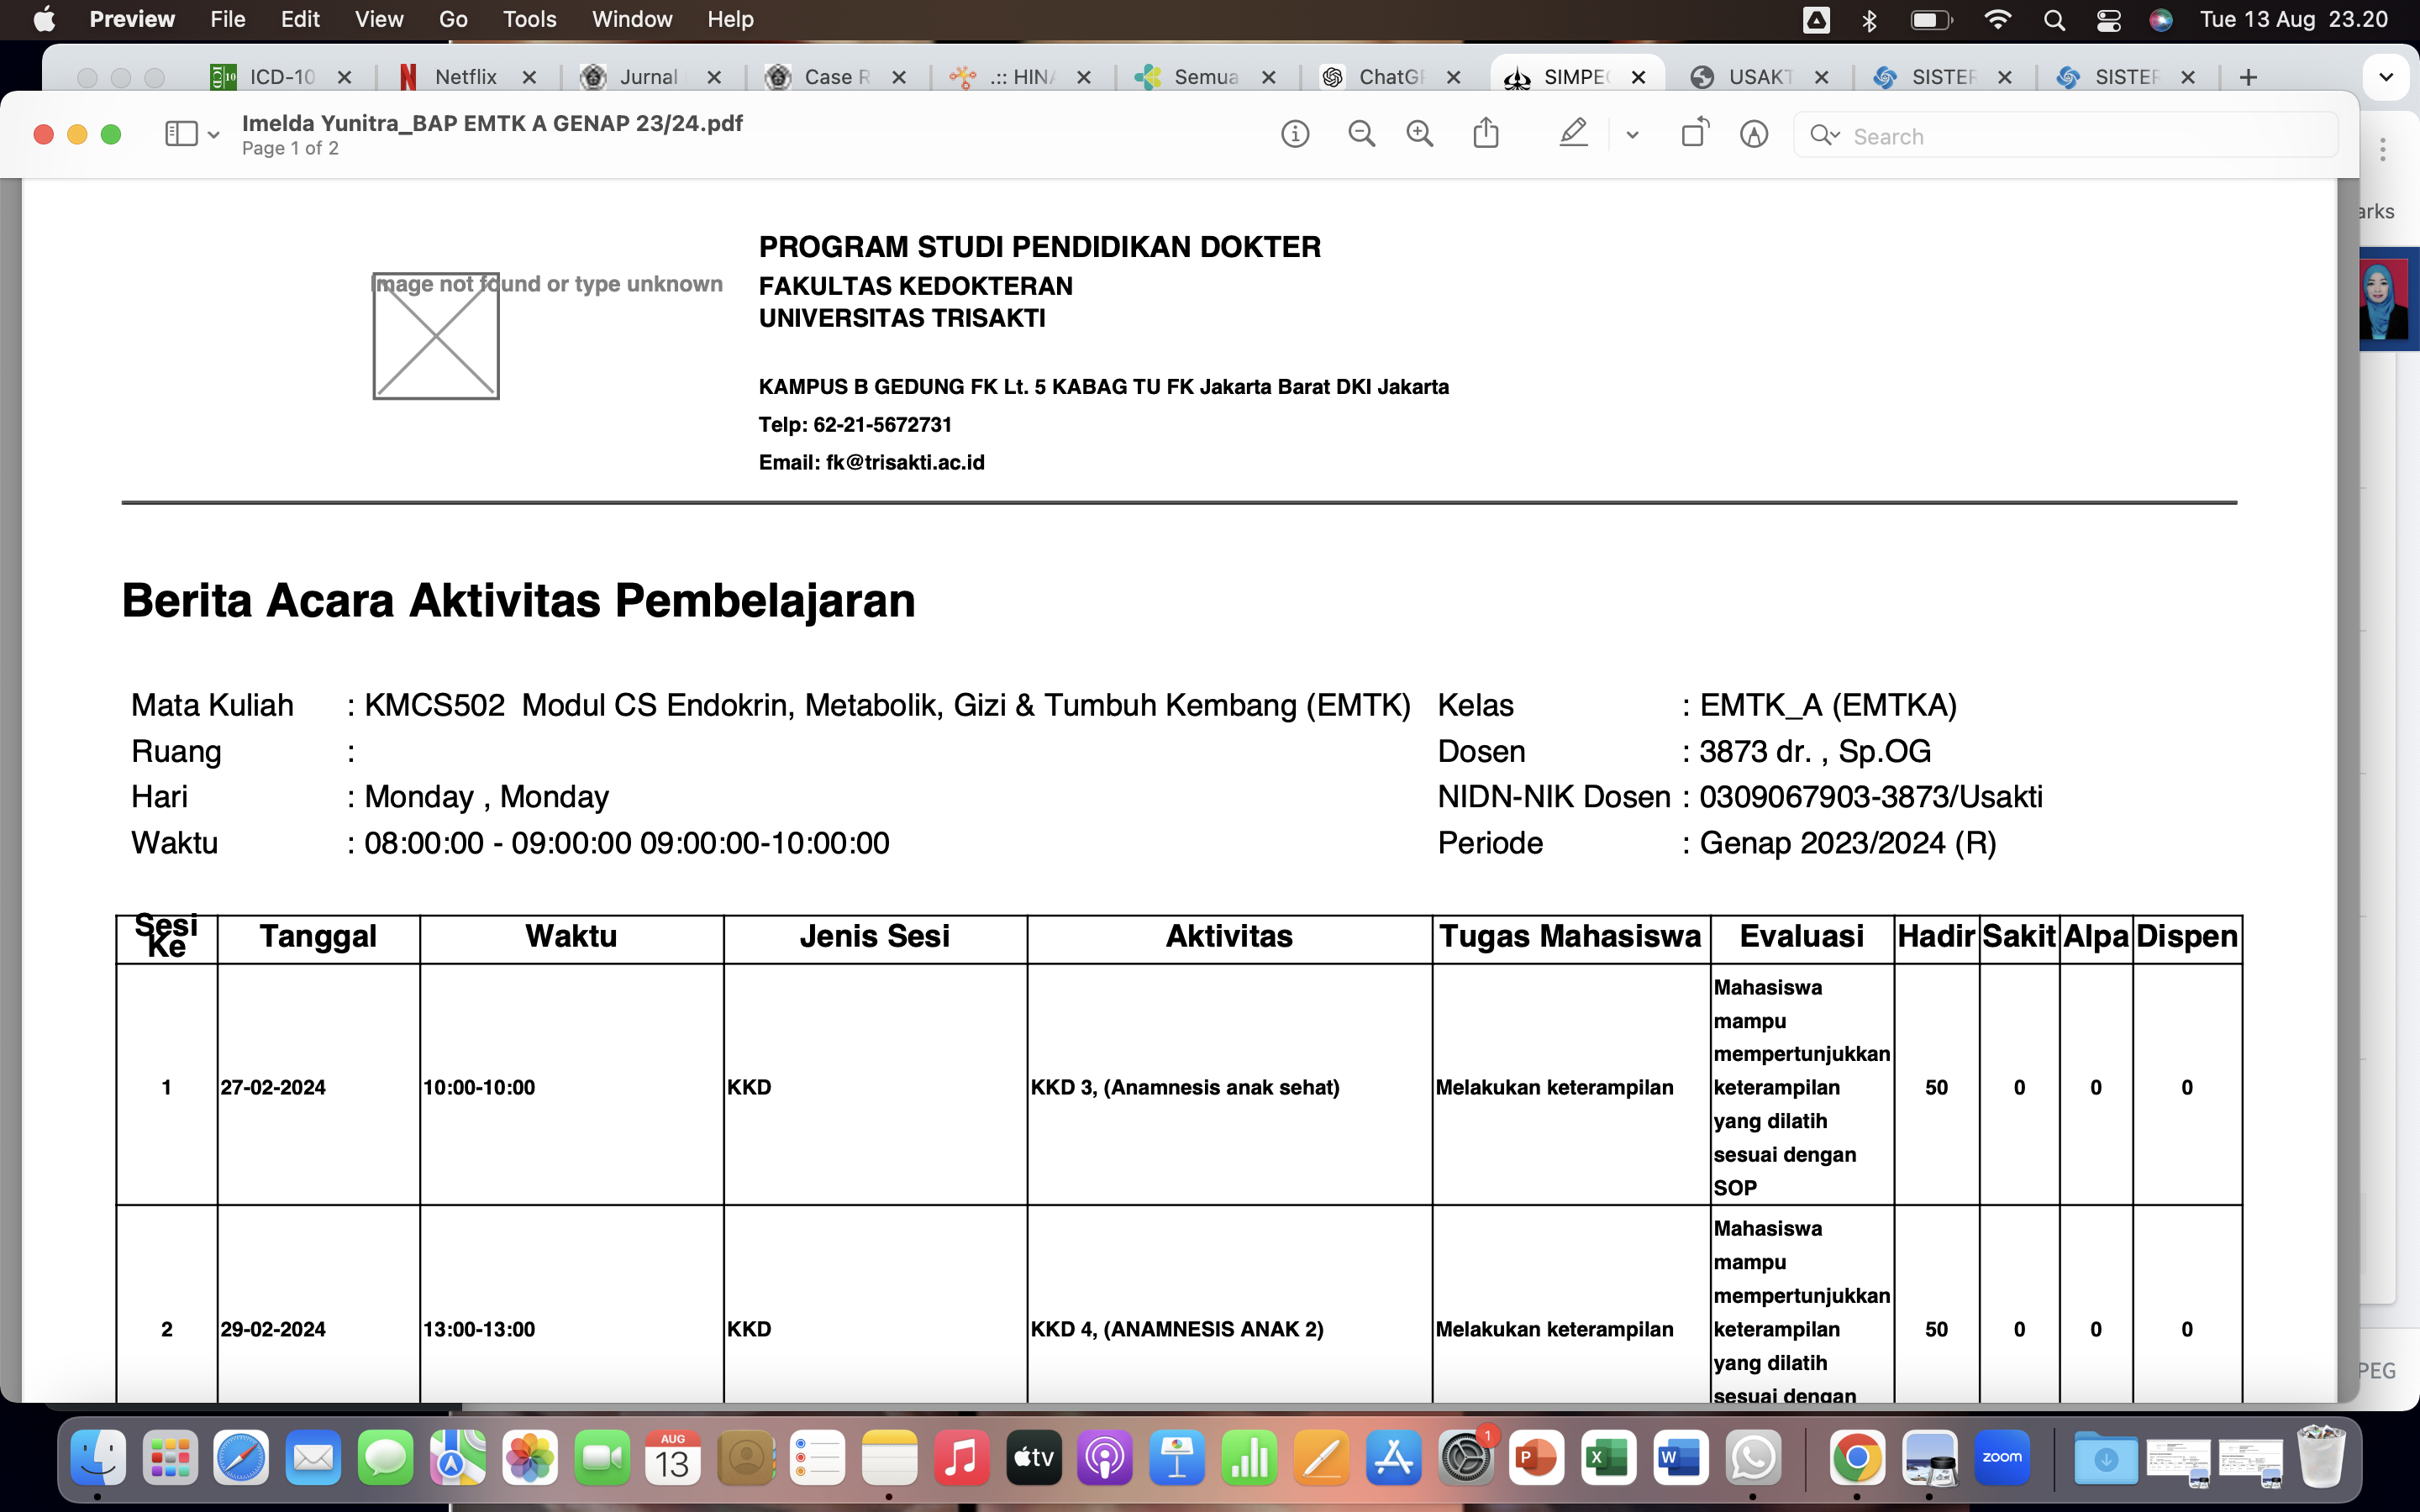Image resolution: width=2420 pixels, height=1512 pixels.
Task: Toggle the Markup pen tool
Action: point(1573,134)
